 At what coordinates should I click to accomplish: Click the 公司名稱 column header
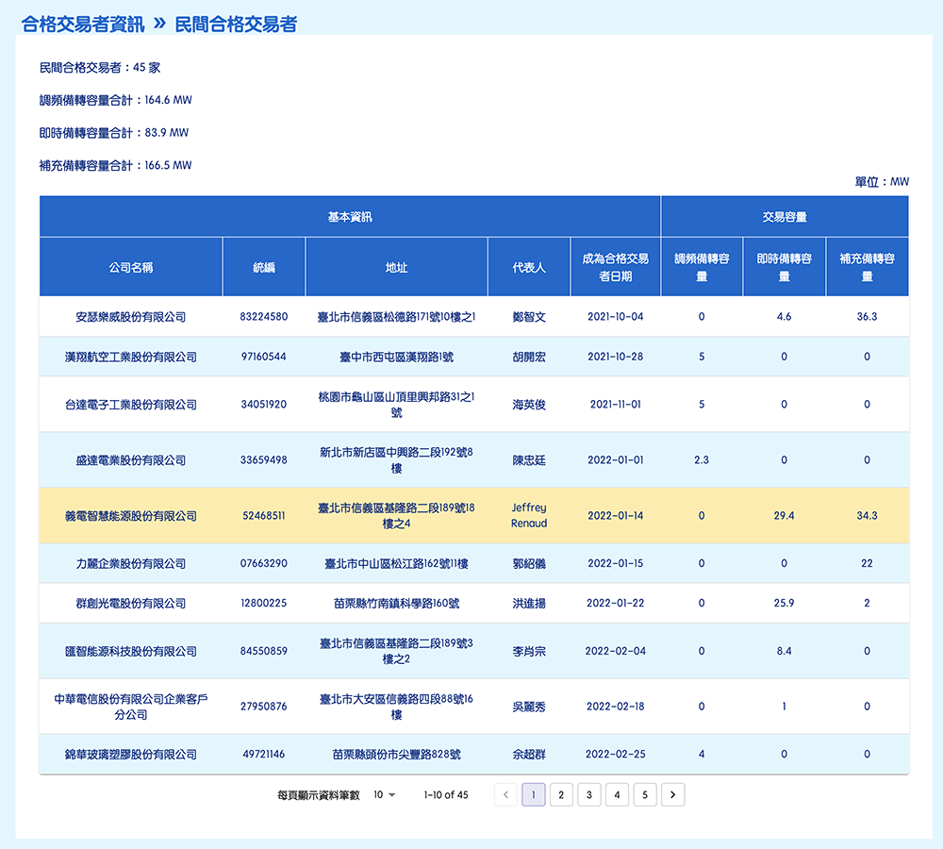pos(131,268)
